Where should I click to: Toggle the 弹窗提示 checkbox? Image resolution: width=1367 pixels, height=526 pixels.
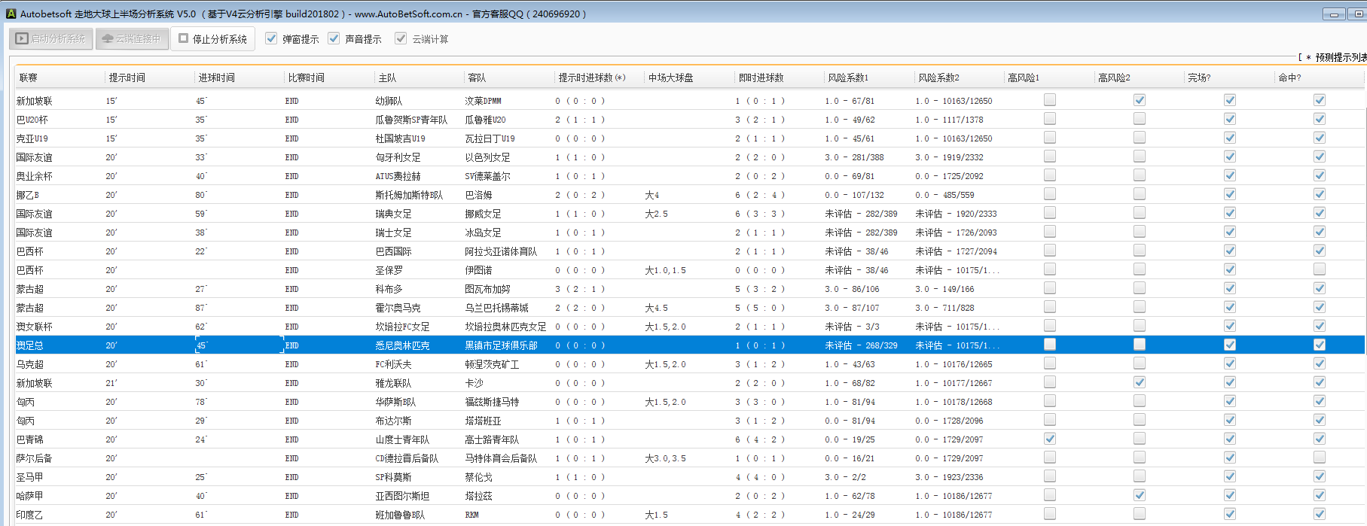[271, 38]
